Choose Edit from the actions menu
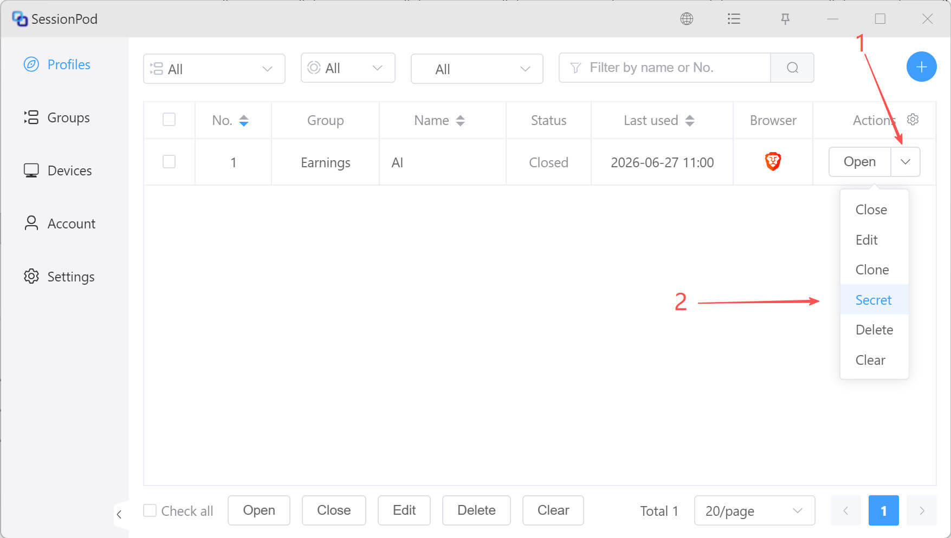This screenshot has width=951, height=538. [x=874, y=240]
